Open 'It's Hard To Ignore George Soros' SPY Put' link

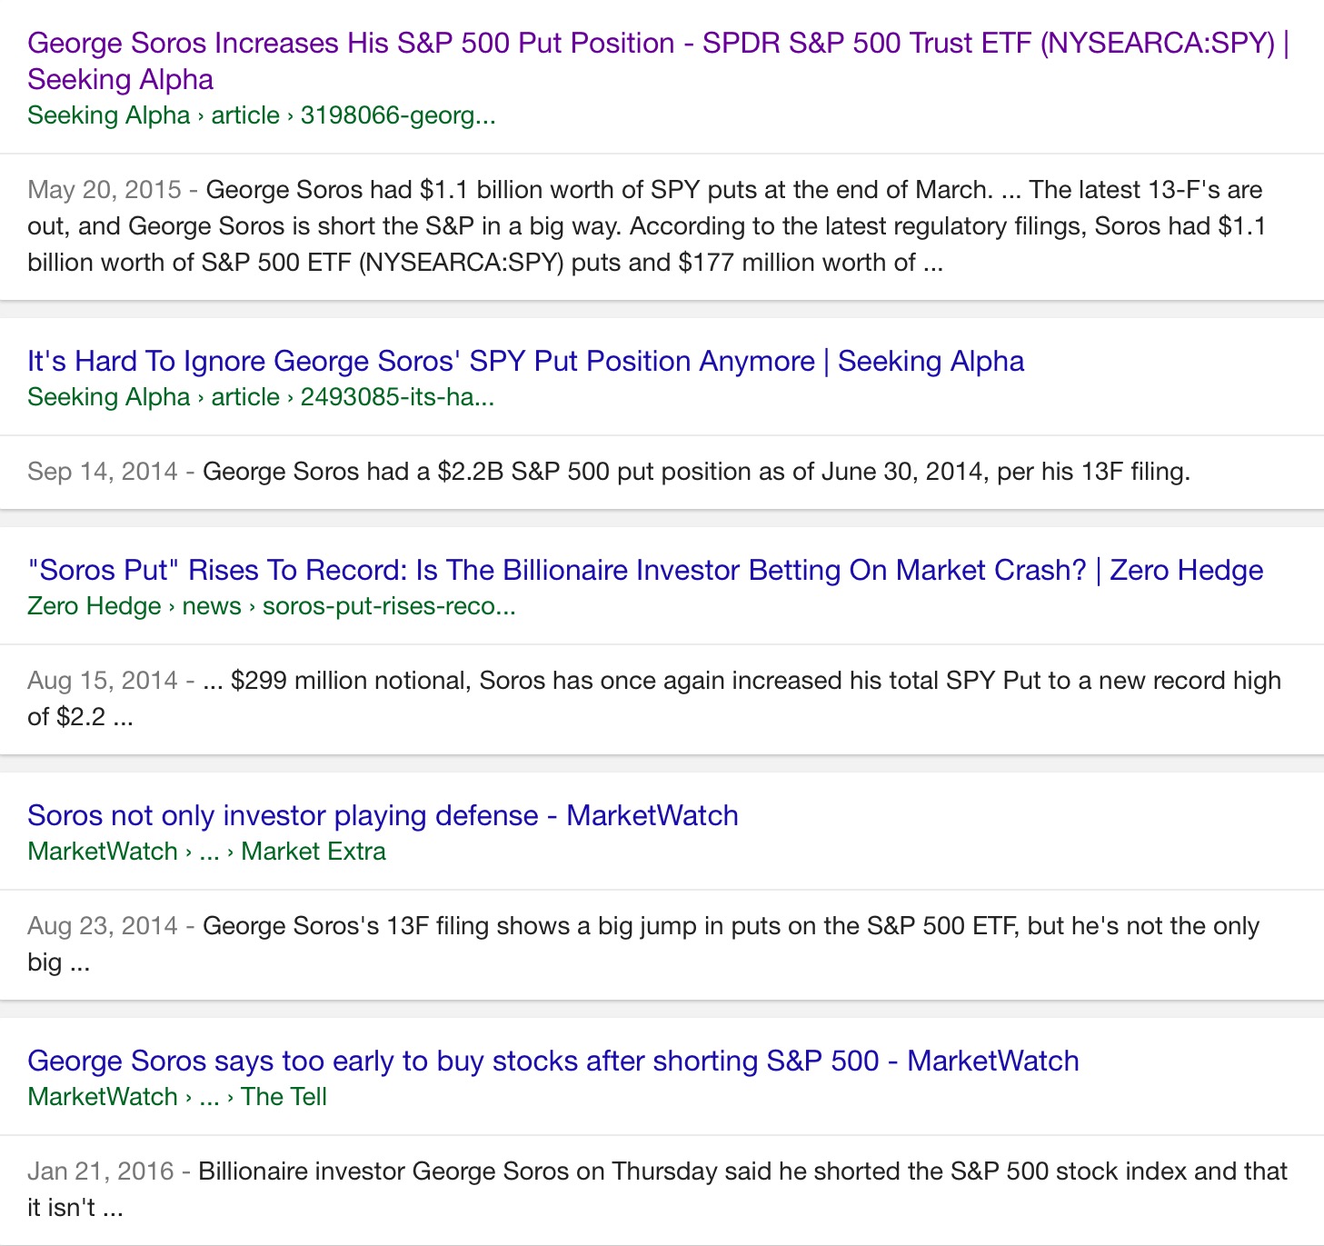pyautogui.click(x=526, y=361)
